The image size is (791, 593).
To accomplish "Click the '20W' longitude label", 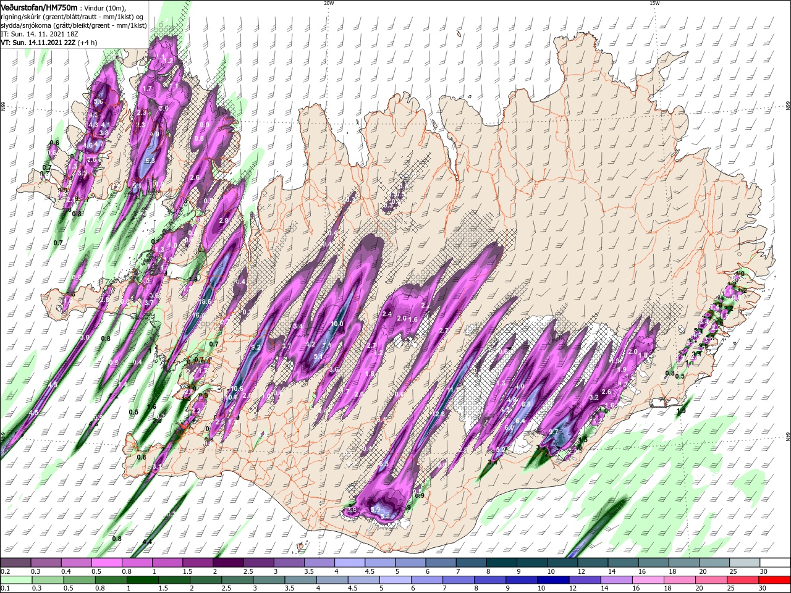I will click(x=329, y=3).
